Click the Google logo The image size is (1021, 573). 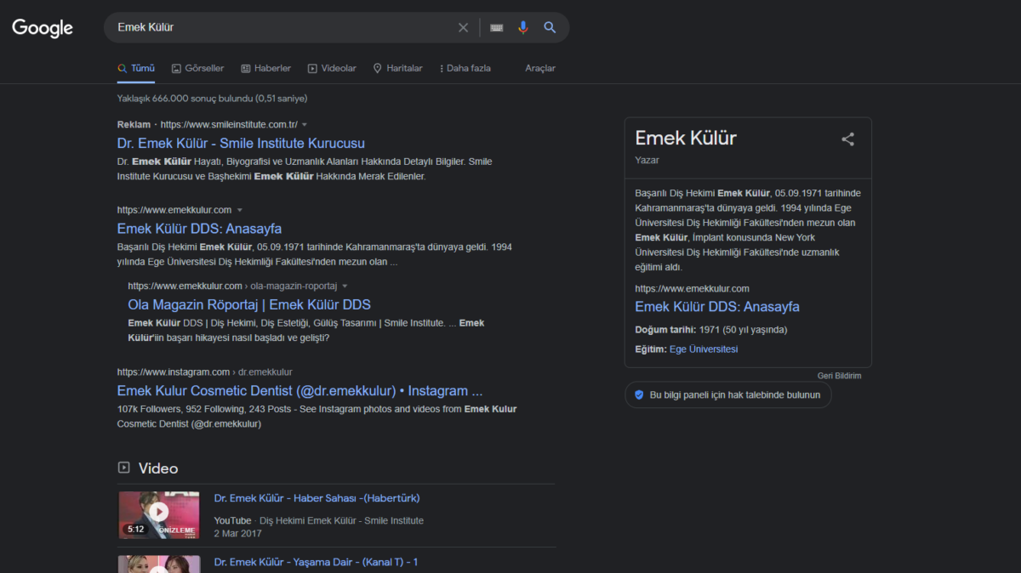[x=43, y=28]
